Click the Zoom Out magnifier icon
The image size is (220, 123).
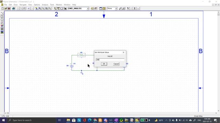43,9
